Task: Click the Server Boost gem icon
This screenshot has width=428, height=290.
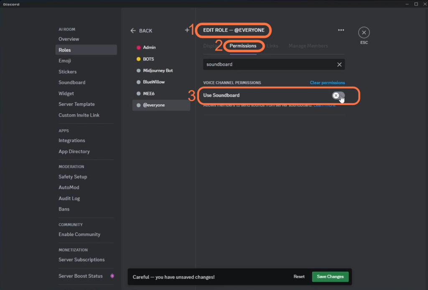Action: (112, 276)
